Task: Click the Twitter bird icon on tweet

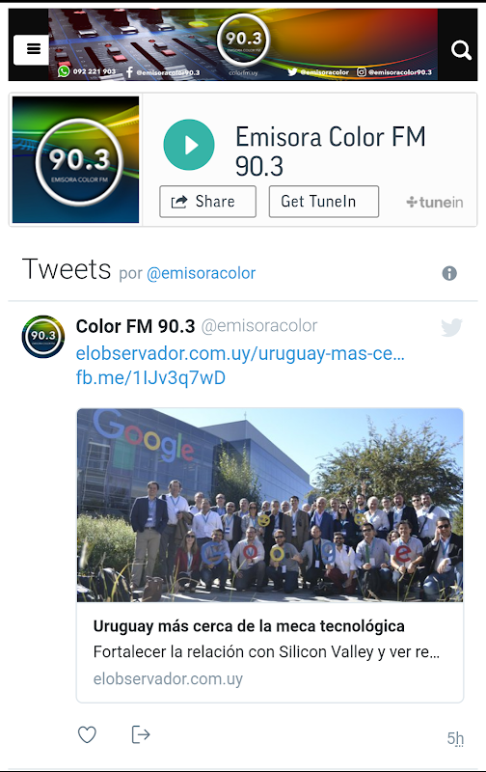Action: coord(451,327)
